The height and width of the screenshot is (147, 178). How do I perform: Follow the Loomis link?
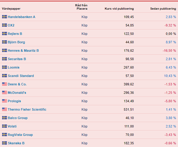point(14,67)
